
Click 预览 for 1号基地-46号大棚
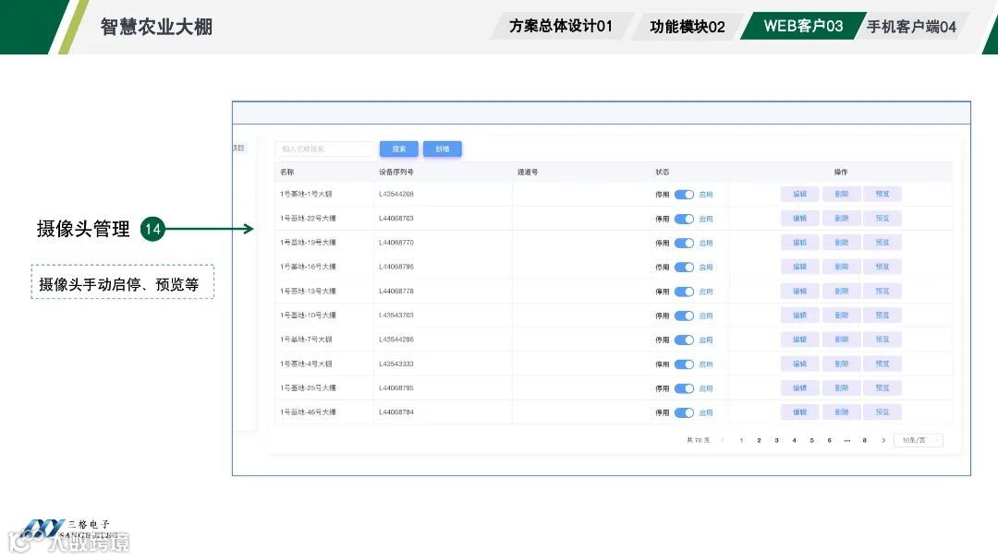(x=882, y=411)
